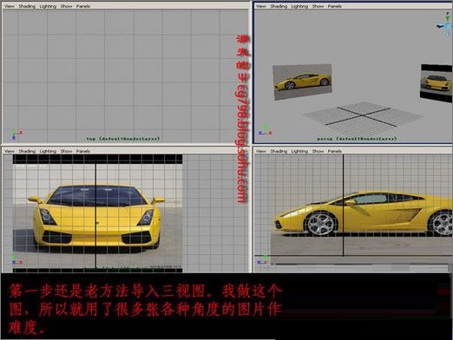
Task: Open Shading menu in perspective viewport
Action: click(279, 6)
